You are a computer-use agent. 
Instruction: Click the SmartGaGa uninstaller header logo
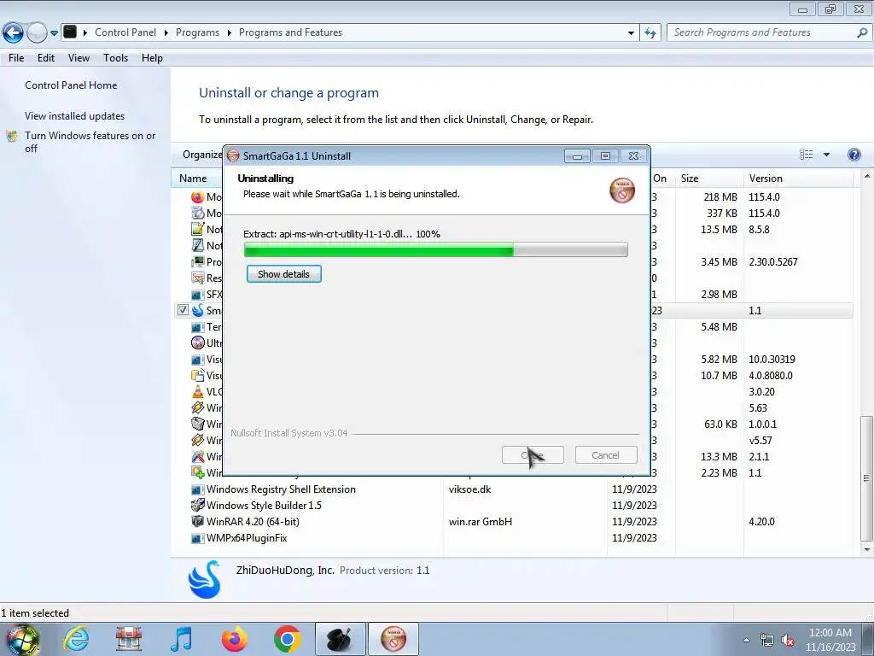tap(622, 190)
